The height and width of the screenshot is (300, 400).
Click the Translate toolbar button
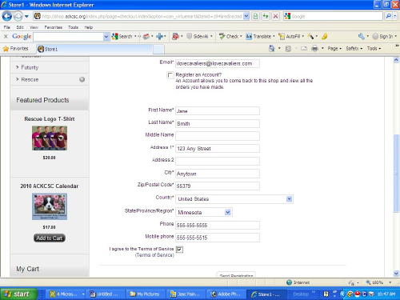pos(258,36)
